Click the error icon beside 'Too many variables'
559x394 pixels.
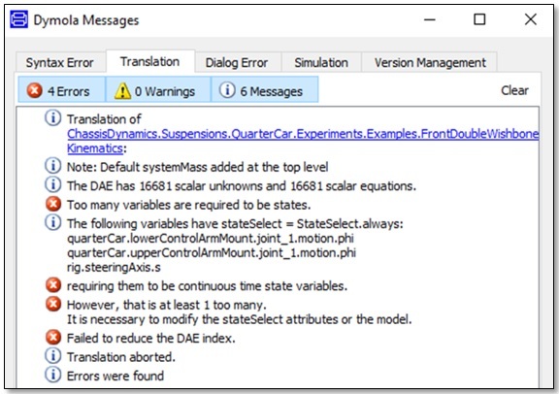[53, 205]
